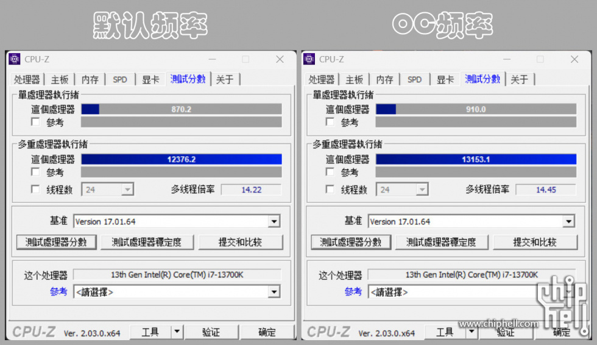Click 提交和比较 button in right window
The width and height of the screenshot is (597, 345).
pos(535,242)
